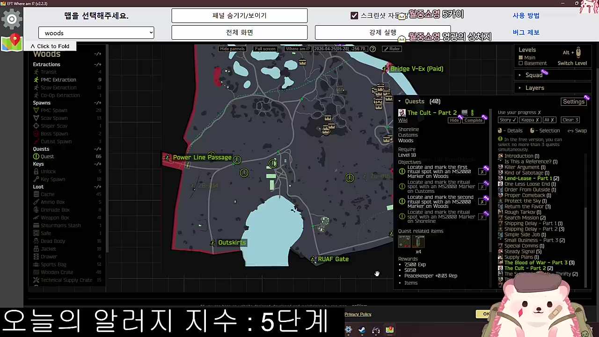Image resolution: width=599 pixels, height=337 pixels.
Task: Toggle all Loot with -/+ control
Action: pyautogui.click(x=97, y=187)
